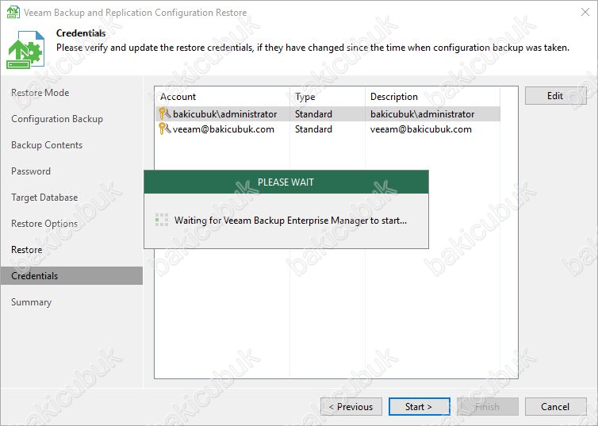This screenshot has width=598, height=426.
Task: Open the Restore Mode step
Action: coord(40,93)
